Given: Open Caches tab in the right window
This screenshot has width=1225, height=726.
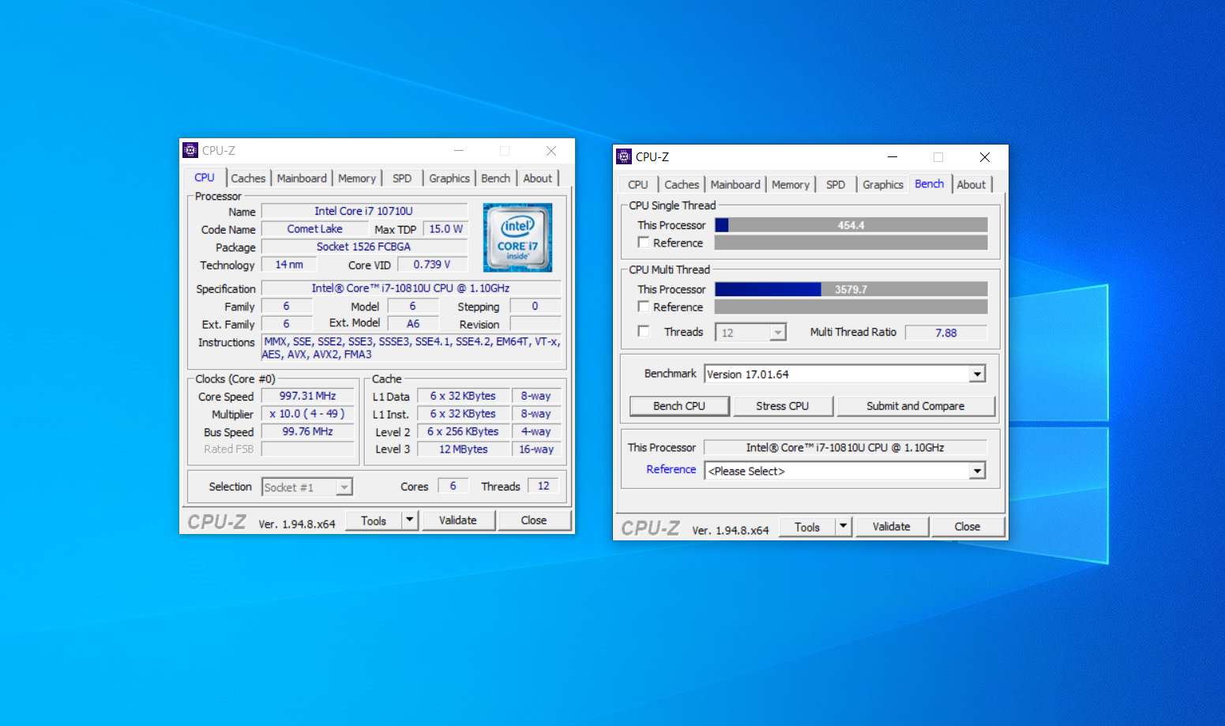Looking at the screenshot, I should pyautogui.click(x=682, y=185).
